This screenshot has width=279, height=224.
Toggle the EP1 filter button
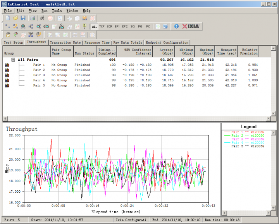[117, 26]
